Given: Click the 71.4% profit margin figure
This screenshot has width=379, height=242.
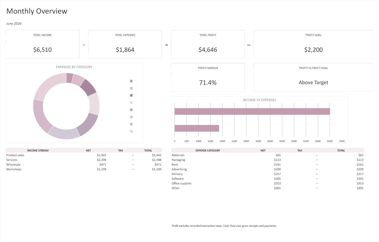Looking at the screenshot, I should (x=208, y=83).
